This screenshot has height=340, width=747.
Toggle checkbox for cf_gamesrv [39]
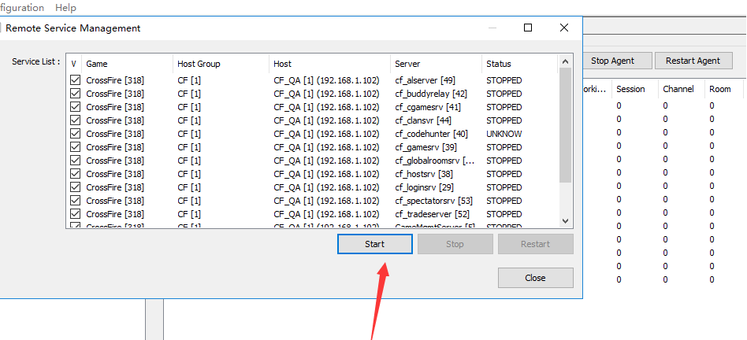pyautogui.click(x=75, y=147)
